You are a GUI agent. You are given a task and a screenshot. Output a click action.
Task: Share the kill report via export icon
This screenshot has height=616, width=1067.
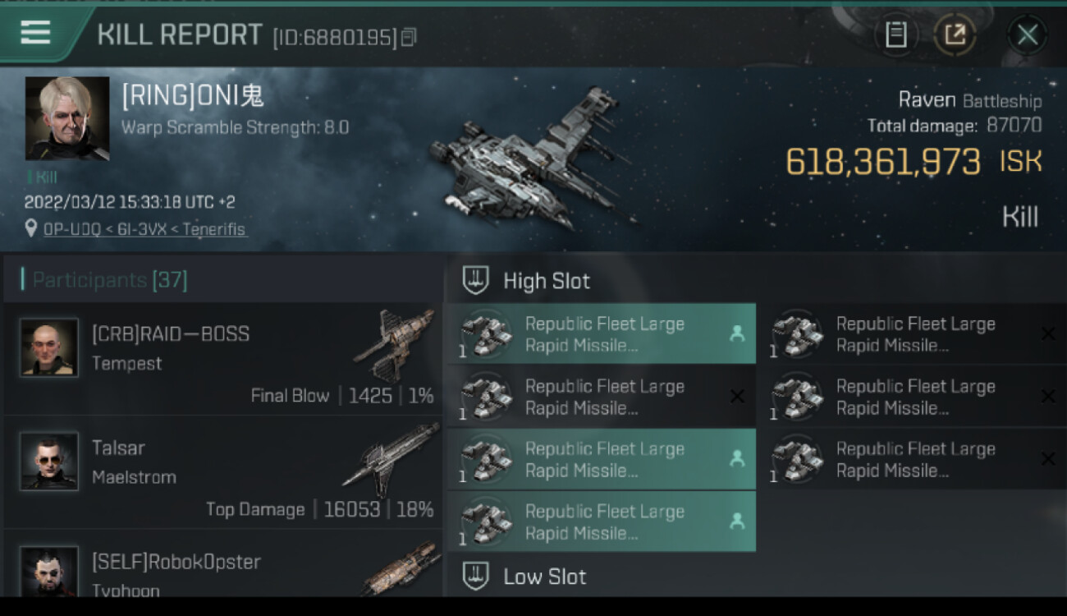click(955, 34)
